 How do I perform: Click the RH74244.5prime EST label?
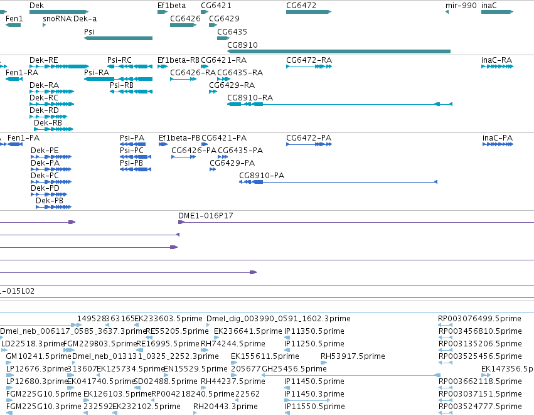(x=233, y=344)
